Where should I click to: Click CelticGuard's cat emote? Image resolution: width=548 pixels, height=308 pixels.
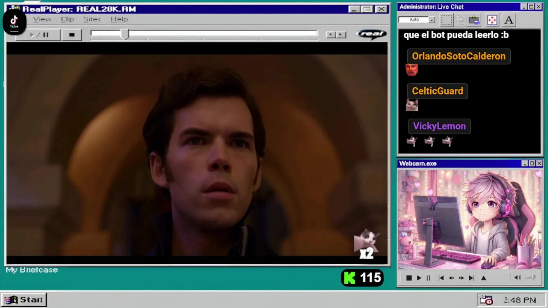click(x=412, y=105)
